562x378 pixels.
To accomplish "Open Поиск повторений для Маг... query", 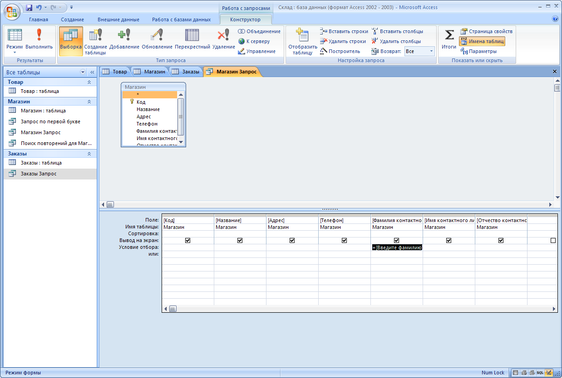I will (x=50, y=143).
